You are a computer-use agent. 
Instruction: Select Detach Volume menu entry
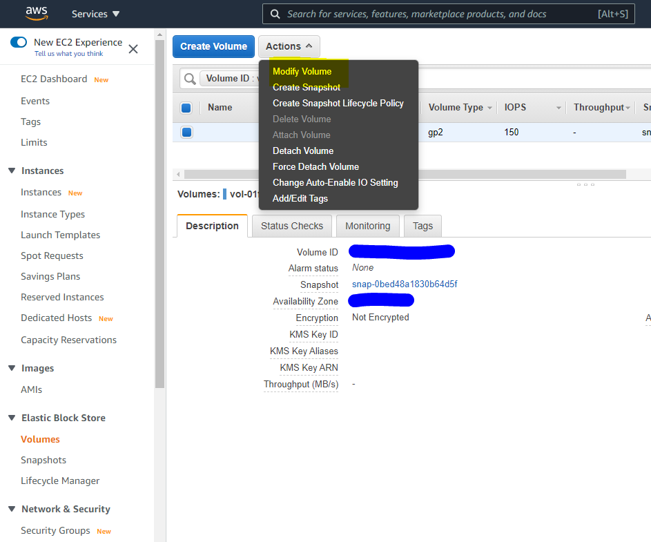click(x=303, y=151)
